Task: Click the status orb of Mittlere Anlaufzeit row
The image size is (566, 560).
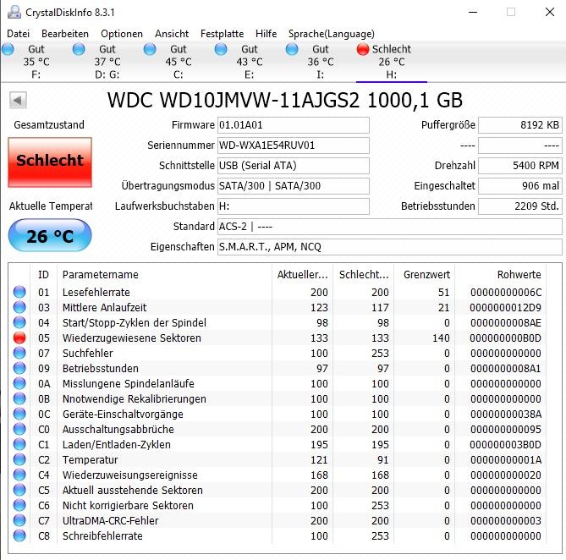Action: click(x=19, y=307)
